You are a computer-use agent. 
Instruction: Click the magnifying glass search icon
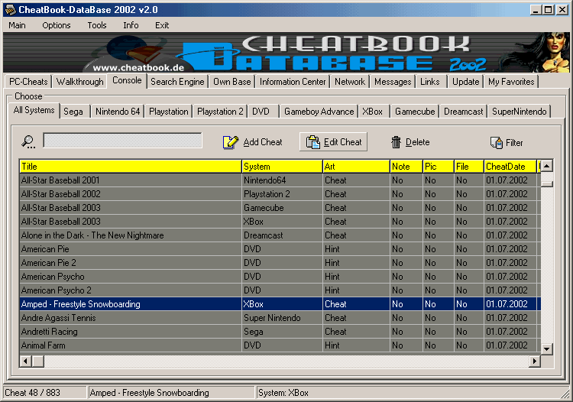[28, 141]
